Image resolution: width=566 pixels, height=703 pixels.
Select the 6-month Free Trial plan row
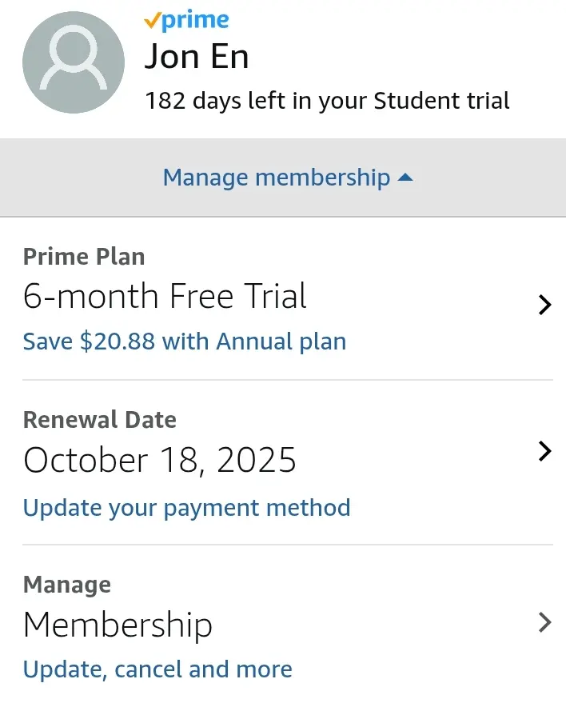point(288,298)
